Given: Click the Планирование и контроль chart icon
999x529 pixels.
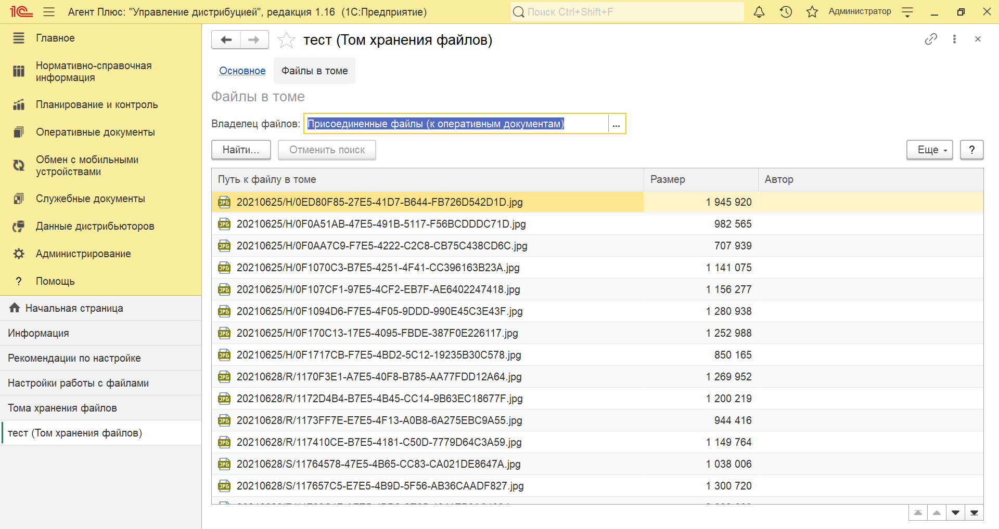Looking at the screenshot, I should click(19, 104).
